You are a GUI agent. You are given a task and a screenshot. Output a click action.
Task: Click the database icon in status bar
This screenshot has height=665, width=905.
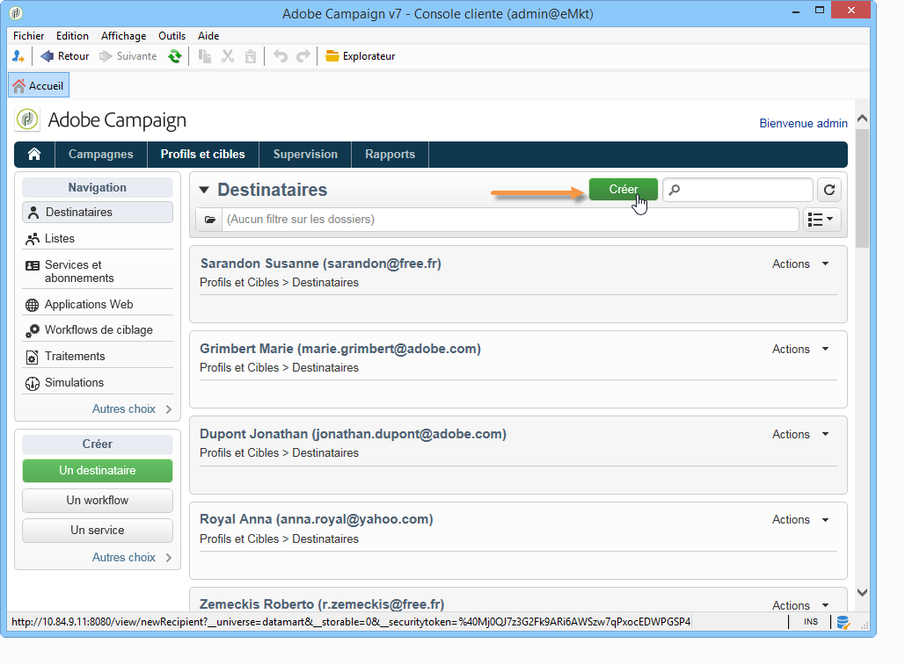click(843, 622)
